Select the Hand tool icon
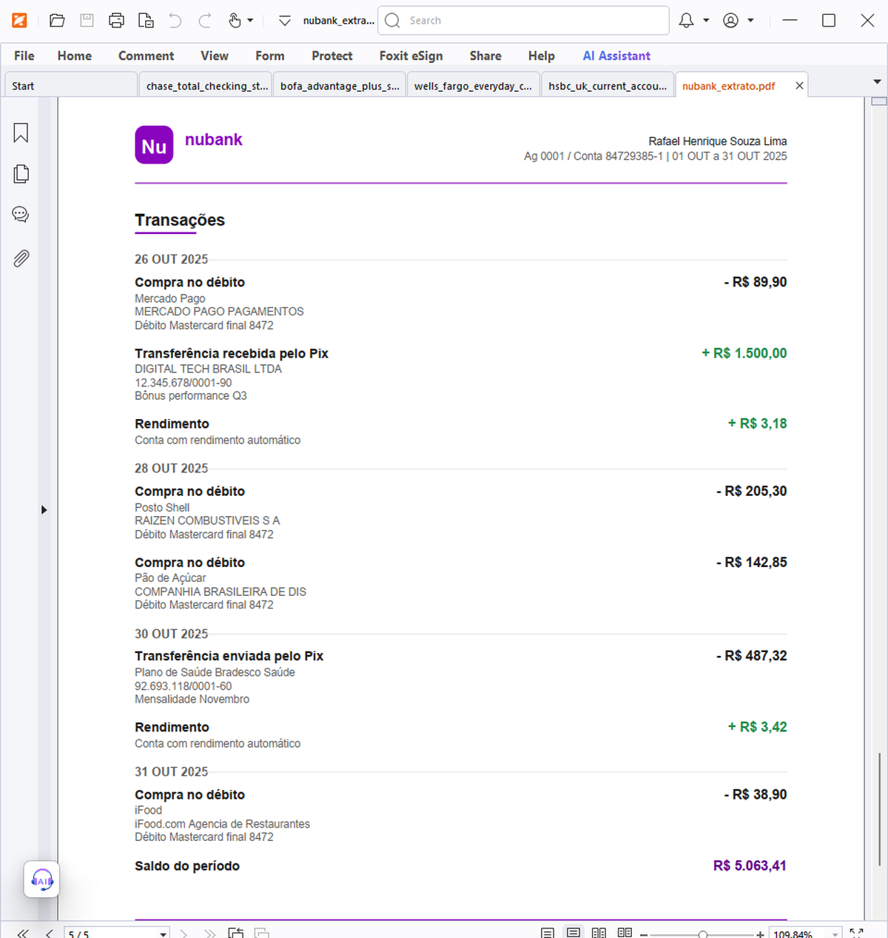888x938 pixels. (x=235, y=21)
